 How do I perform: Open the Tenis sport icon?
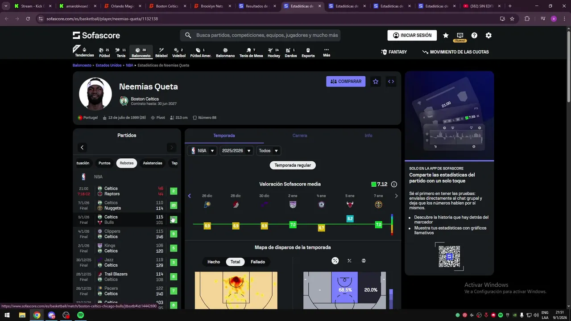(121, 52)
